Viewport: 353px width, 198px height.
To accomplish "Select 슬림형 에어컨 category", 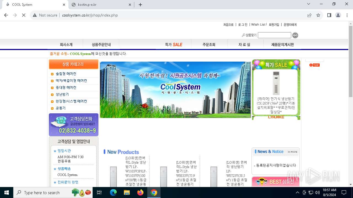I will point(66,74).
